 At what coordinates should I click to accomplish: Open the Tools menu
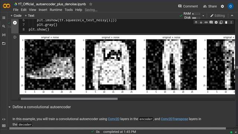(68, 10)
